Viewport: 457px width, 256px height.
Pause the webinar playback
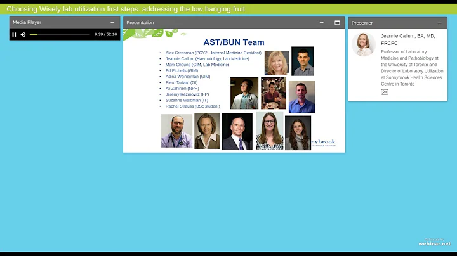tap(14, 34)
